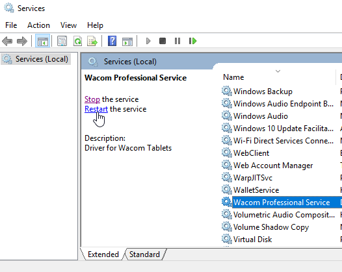
Task: Click the gear icon beside WalletService
Action: [227, 190]
